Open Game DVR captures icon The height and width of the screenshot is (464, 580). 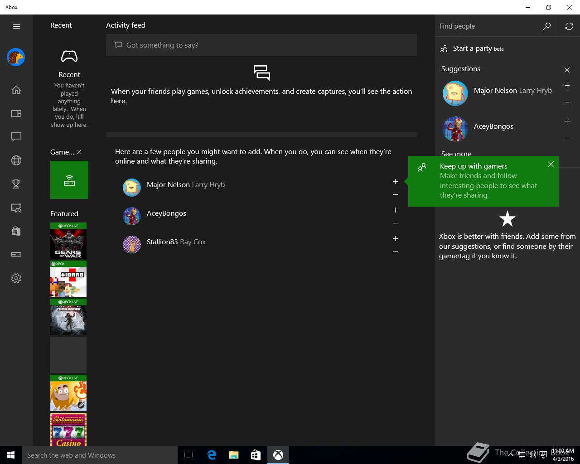click(x=16, y=208)
